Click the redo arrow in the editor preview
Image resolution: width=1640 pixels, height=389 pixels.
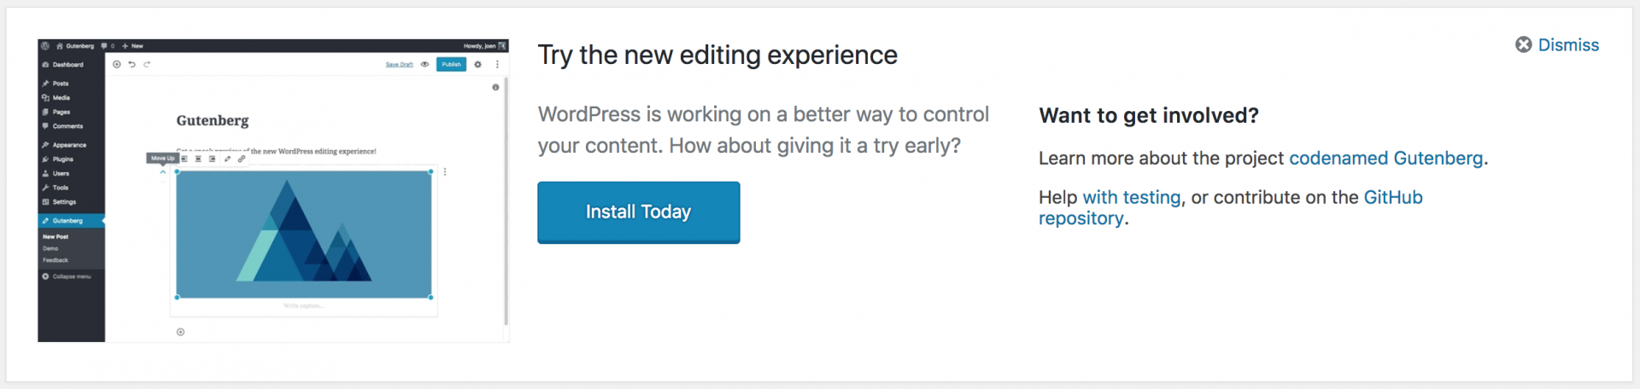[x=147, y=65]
